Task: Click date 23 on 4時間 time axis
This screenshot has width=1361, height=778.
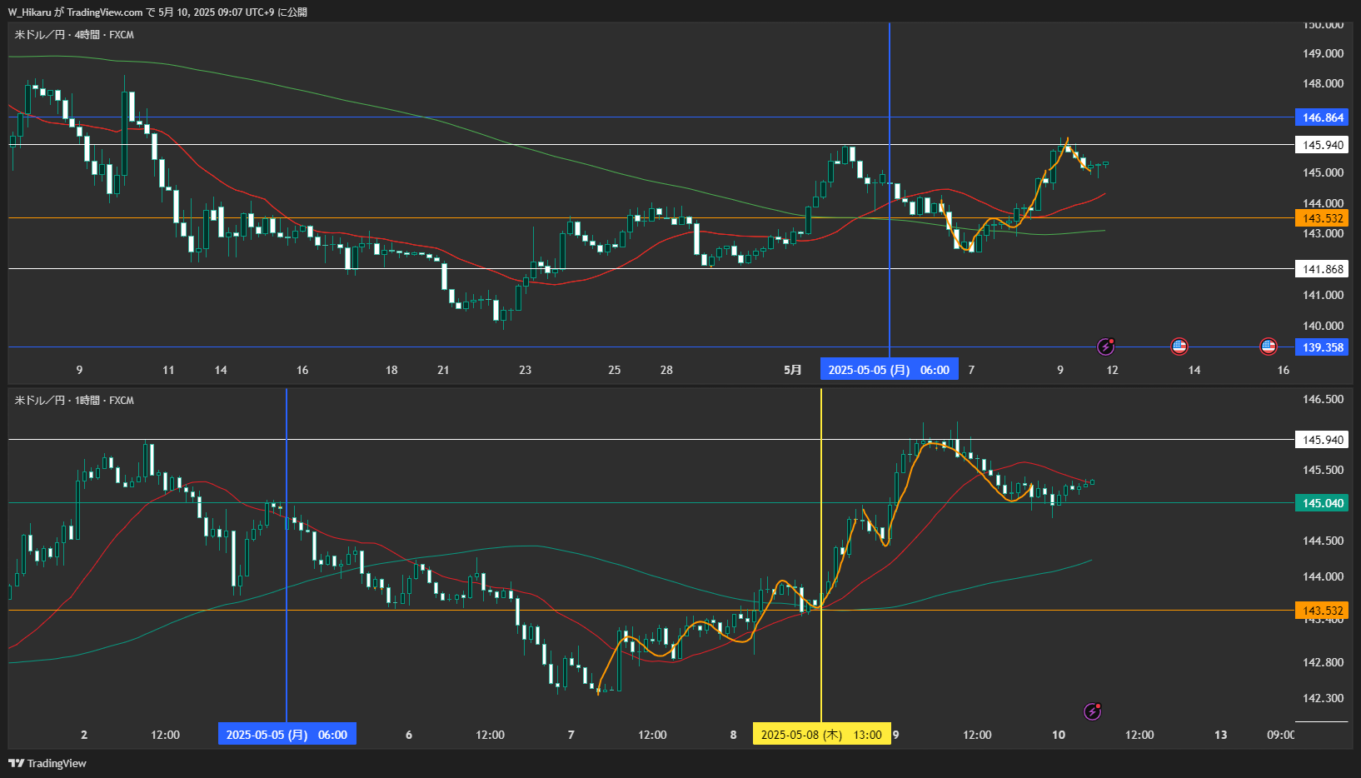Action: pos(525,370)
